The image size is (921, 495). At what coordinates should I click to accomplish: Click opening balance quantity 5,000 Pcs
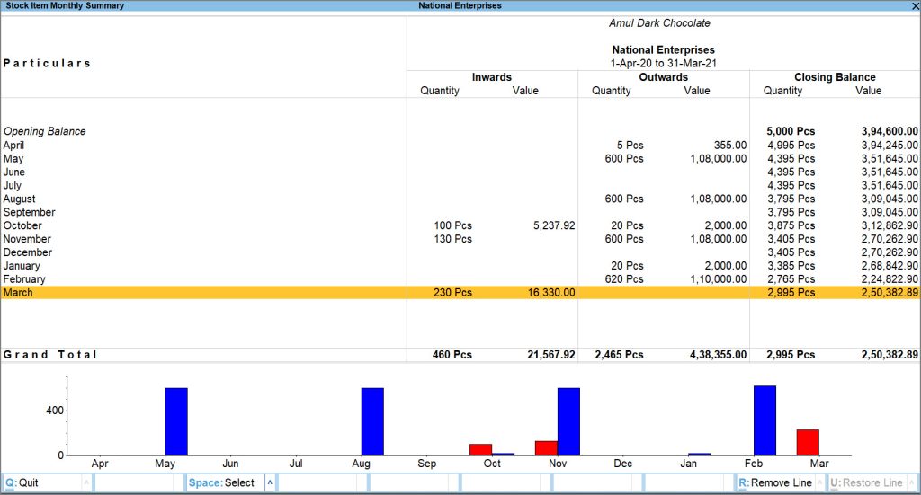click(x=791, y=131)
